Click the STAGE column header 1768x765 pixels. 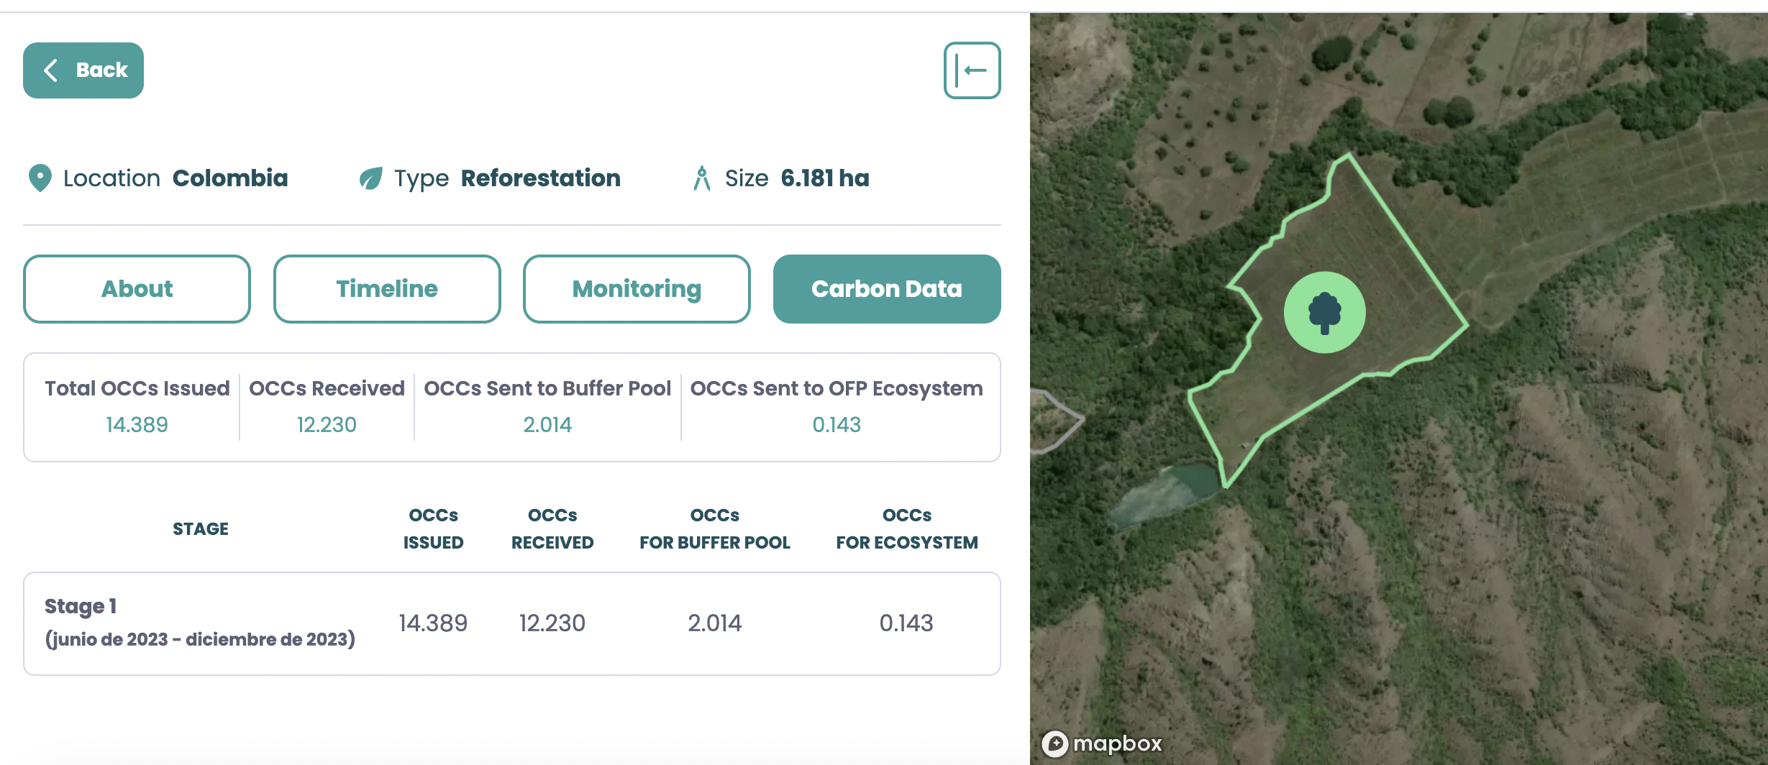tap(201, 529)
